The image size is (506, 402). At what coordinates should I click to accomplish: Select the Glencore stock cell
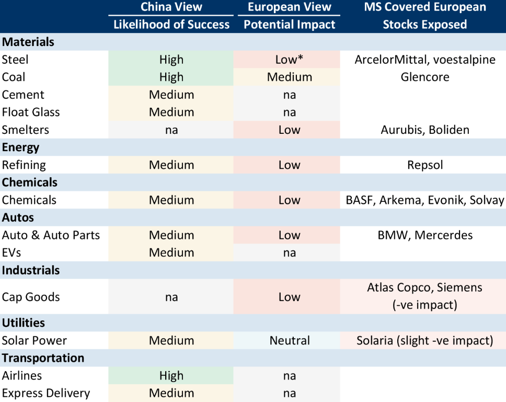[424, 77]
